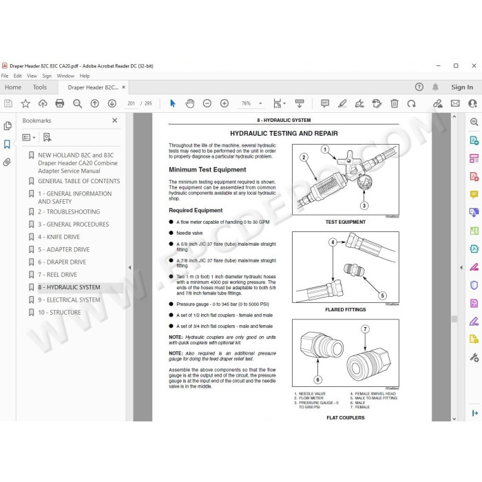Click the Sign In button
The image size is (482, 482).
coord(462,87)
